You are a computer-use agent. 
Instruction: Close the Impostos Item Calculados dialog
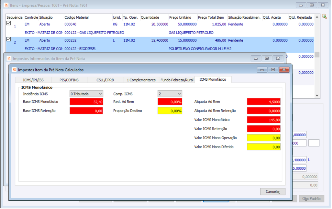[x=284, y=69]
